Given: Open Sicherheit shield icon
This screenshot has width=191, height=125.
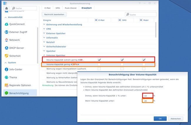Looking at the screenshot, I should coord(6,56).
